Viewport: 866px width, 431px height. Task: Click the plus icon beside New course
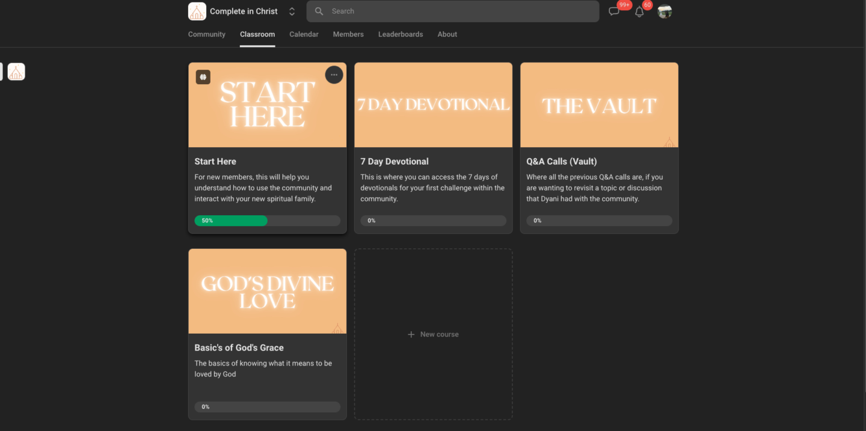click(x=411, y=334)
